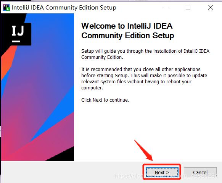Image resolution: width=222 pixels, height=183 pixels.
Task: Click the watermark URL text near Cancel
Action: click(x=166, y=176)
